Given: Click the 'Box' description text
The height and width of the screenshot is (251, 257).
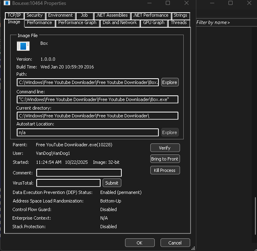Looking at the screenshot, I should tap(44, 43).
